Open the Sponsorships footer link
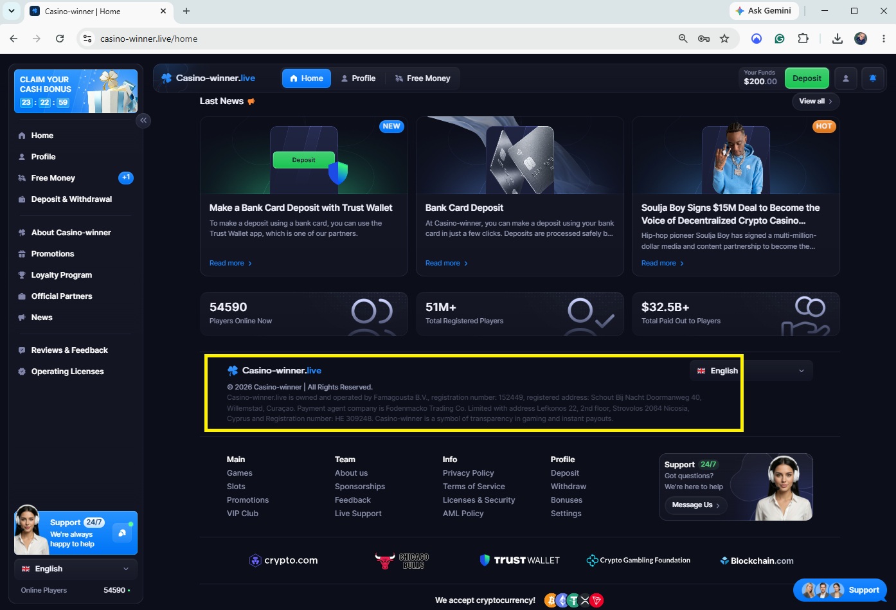 pyautogui.click(x=360, y=487)
